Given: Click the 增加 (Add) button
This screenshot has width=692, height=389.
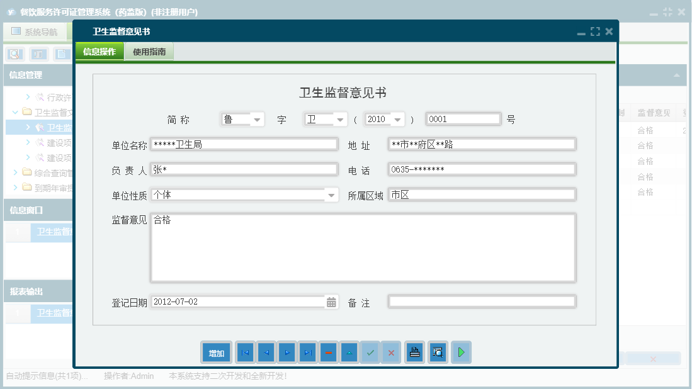Looking at the screenshot, I should tap(217, 353).
